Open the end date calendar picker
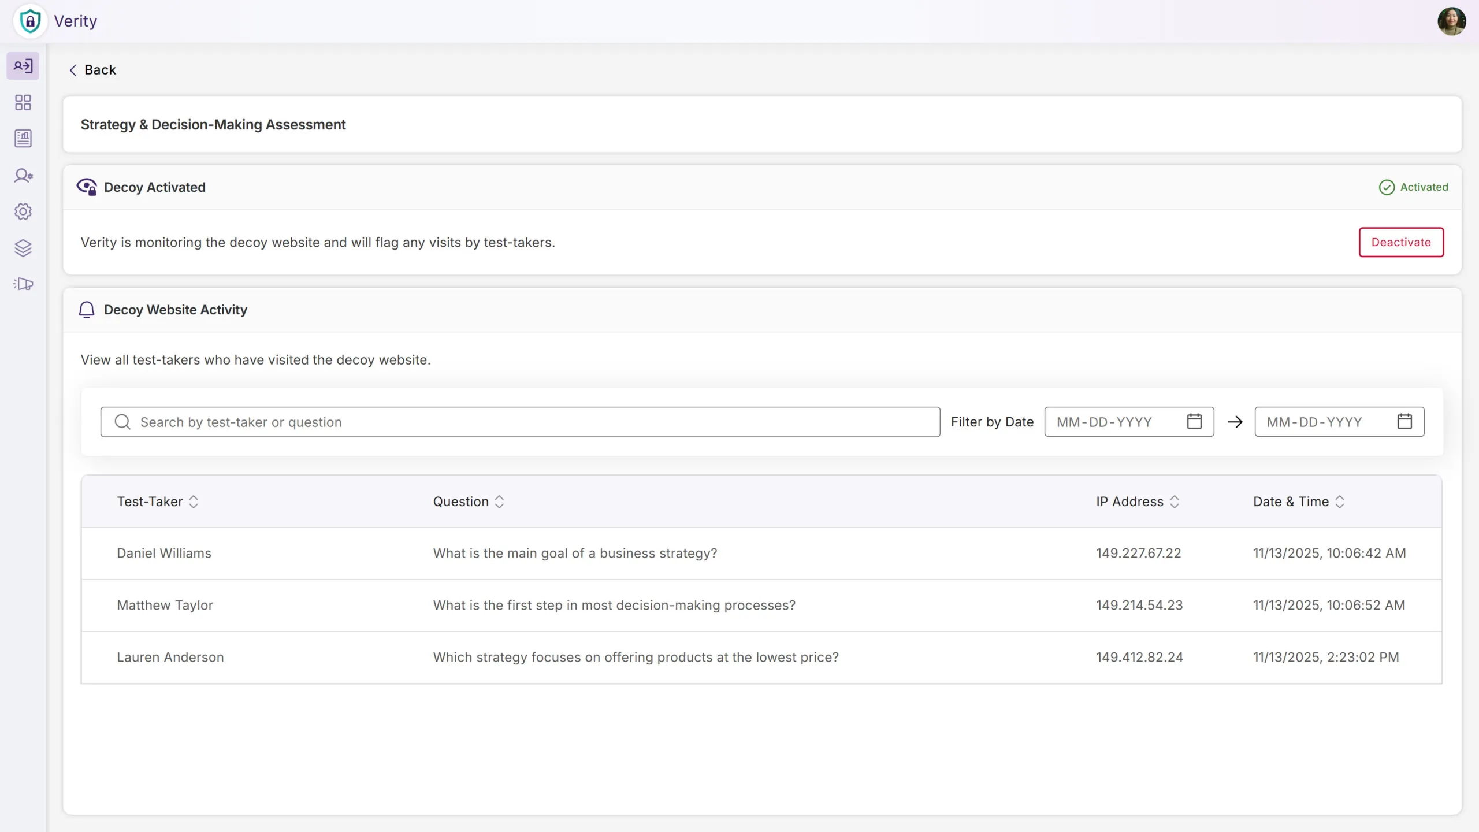The image size is (1479, 832). coord(1404,422)
